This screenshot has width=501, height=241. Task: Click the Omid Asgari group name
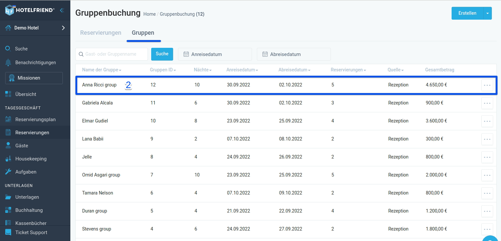pyautogui.click(x=101, y=175)
